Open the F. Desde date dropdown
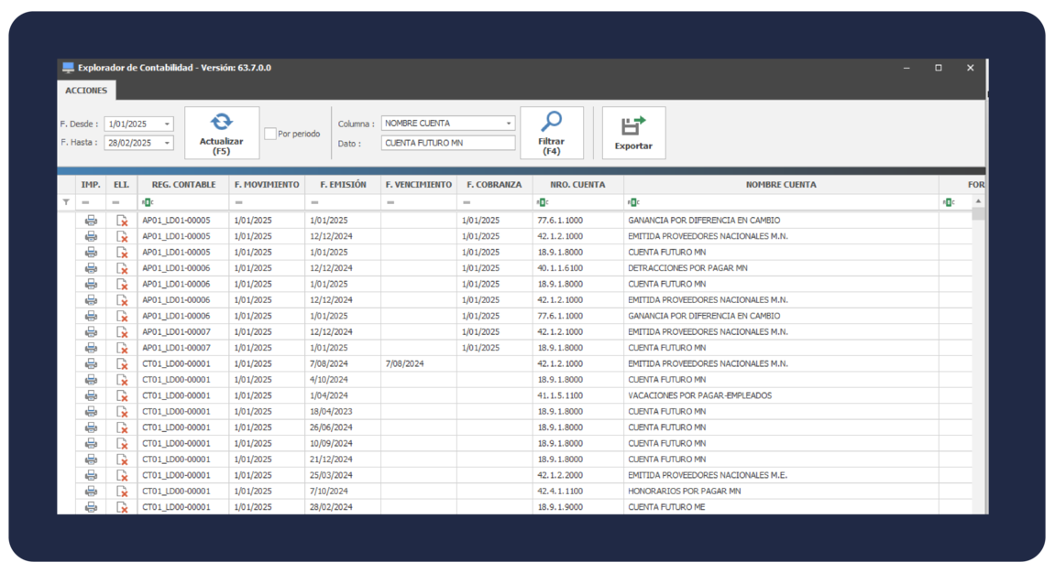Screen dimensions: 1055x573 pos(167,124)
